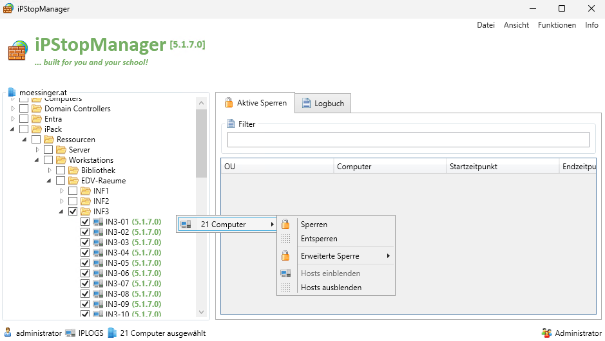Toggle the IN3-05 computer checkbox

pyautogui.click(x=85, y=263)
